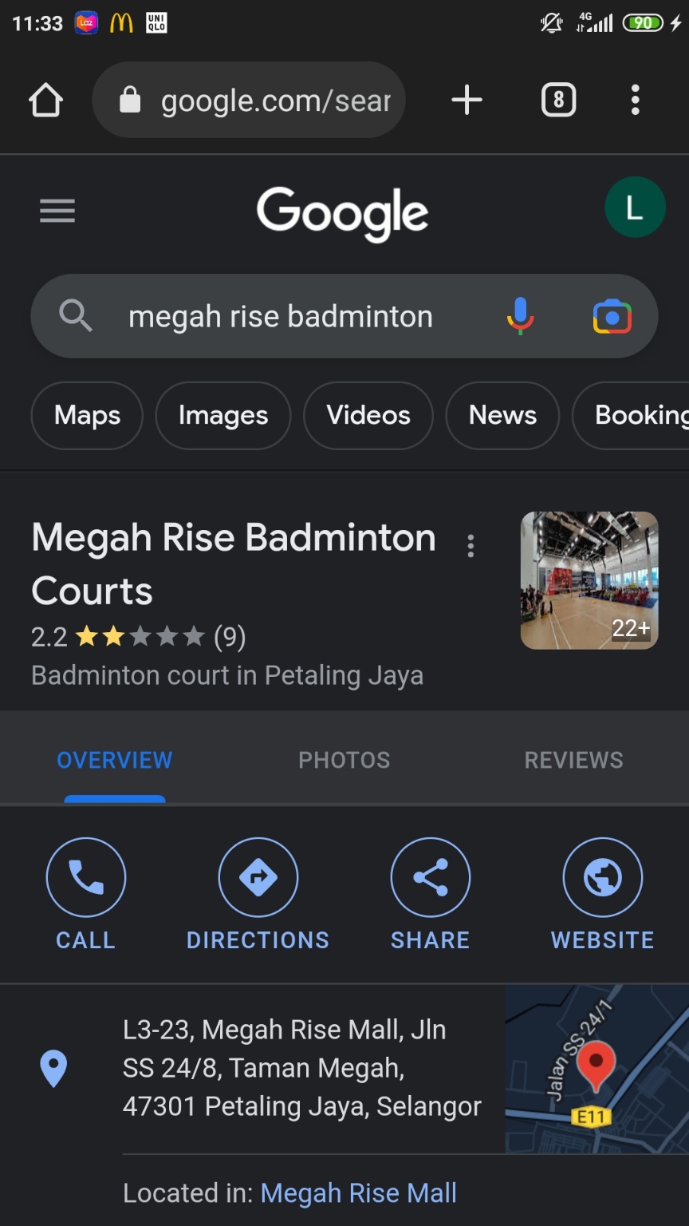
Task: Tap the WEBSITE label
Action: pos(603,940)
